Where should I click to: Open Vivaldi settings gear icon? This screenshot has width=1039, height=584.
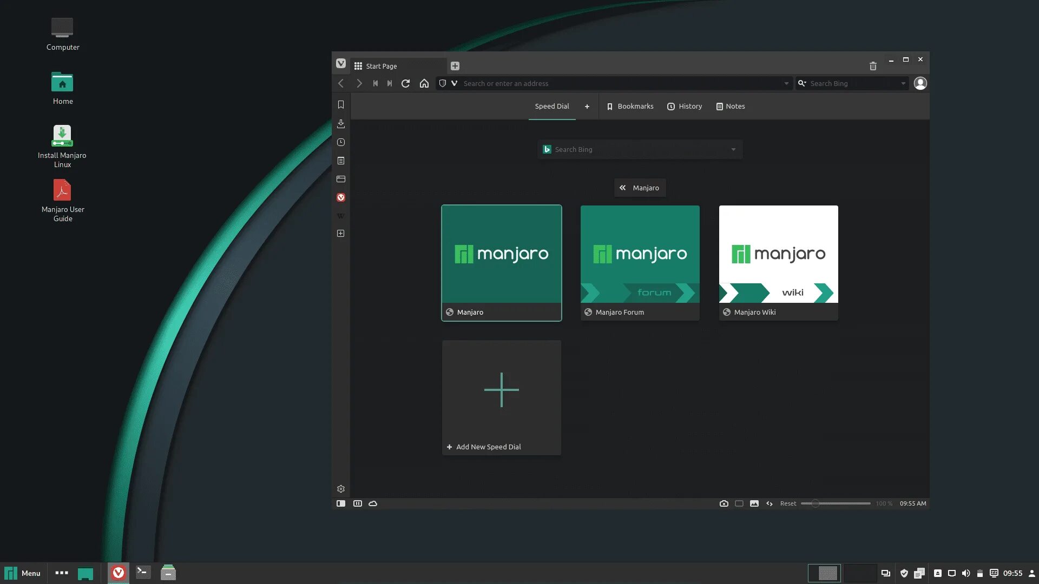point(341,489)
